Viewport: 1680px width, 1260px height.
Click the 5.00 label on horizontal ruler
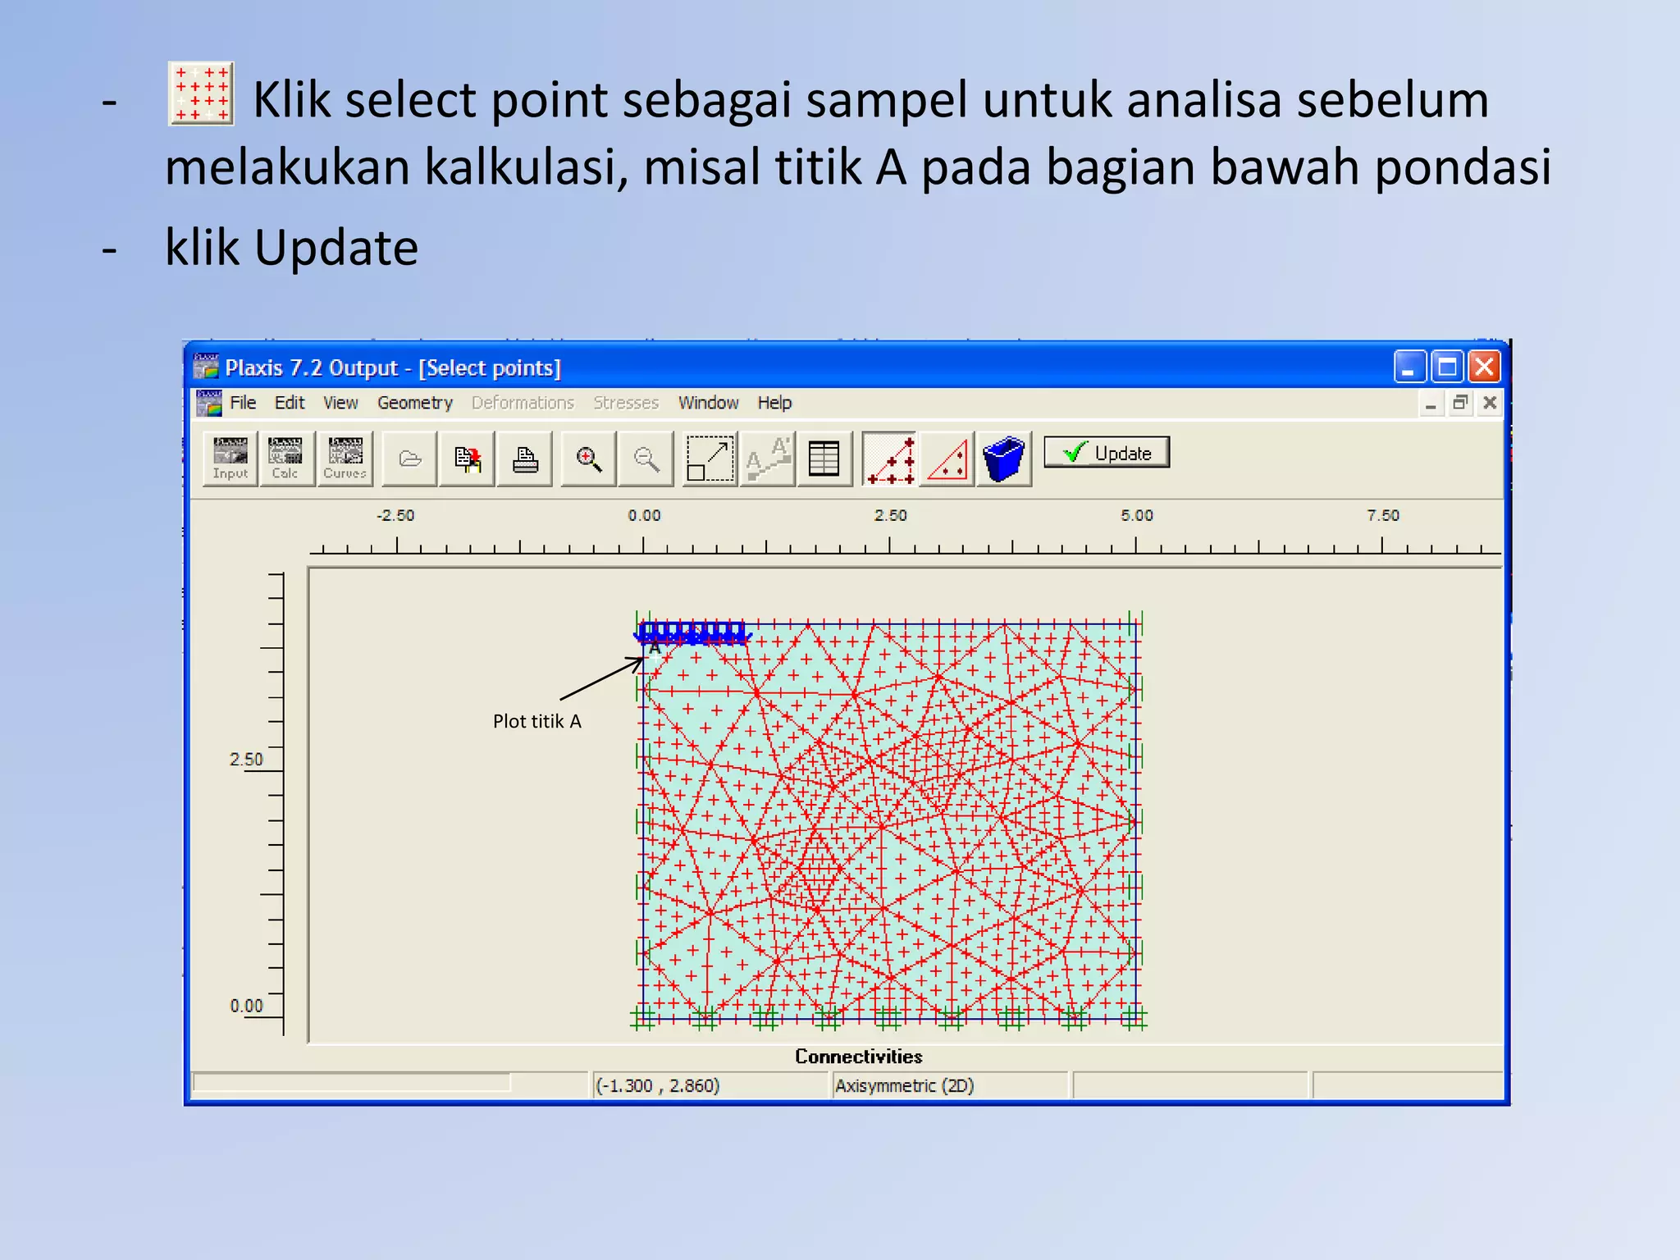(1137, 515)
